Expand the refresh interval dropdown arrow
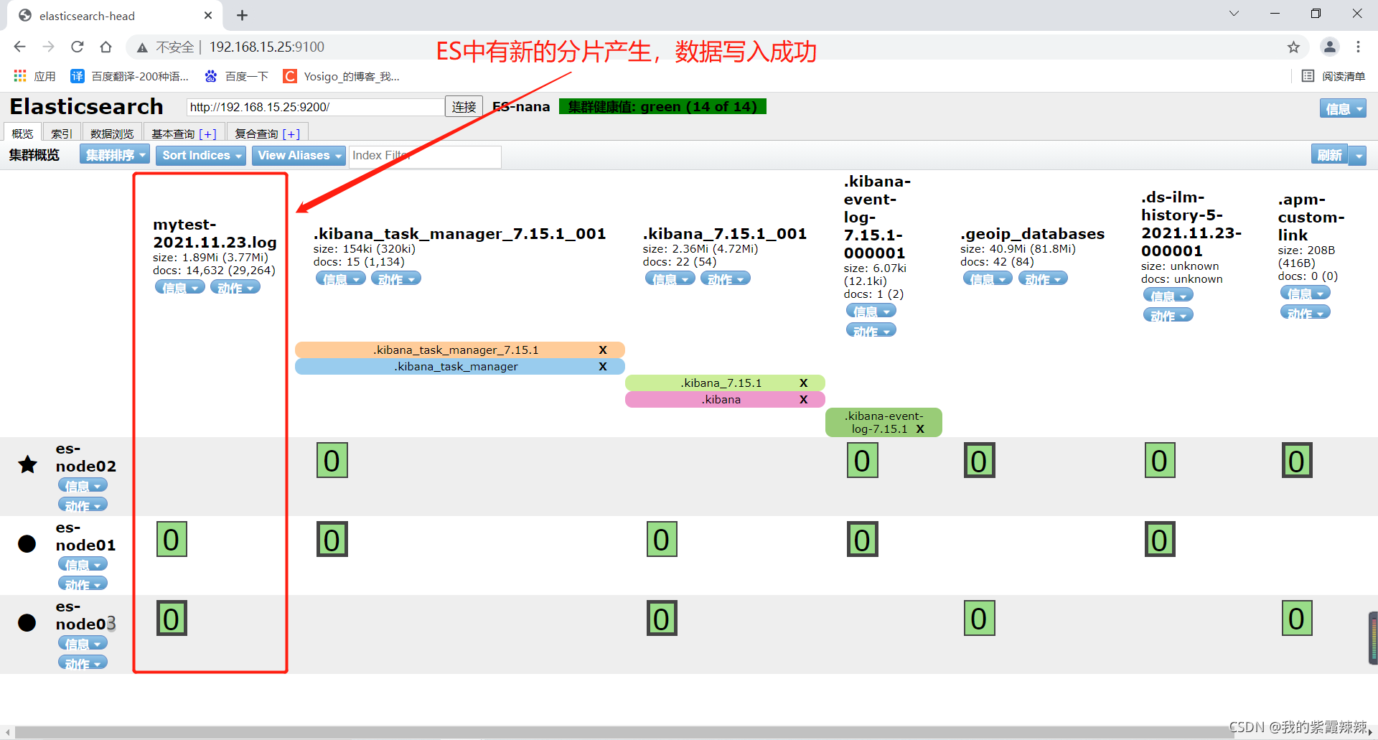The width and height of the screenshot is (1378, 740). coord(1358,155)
